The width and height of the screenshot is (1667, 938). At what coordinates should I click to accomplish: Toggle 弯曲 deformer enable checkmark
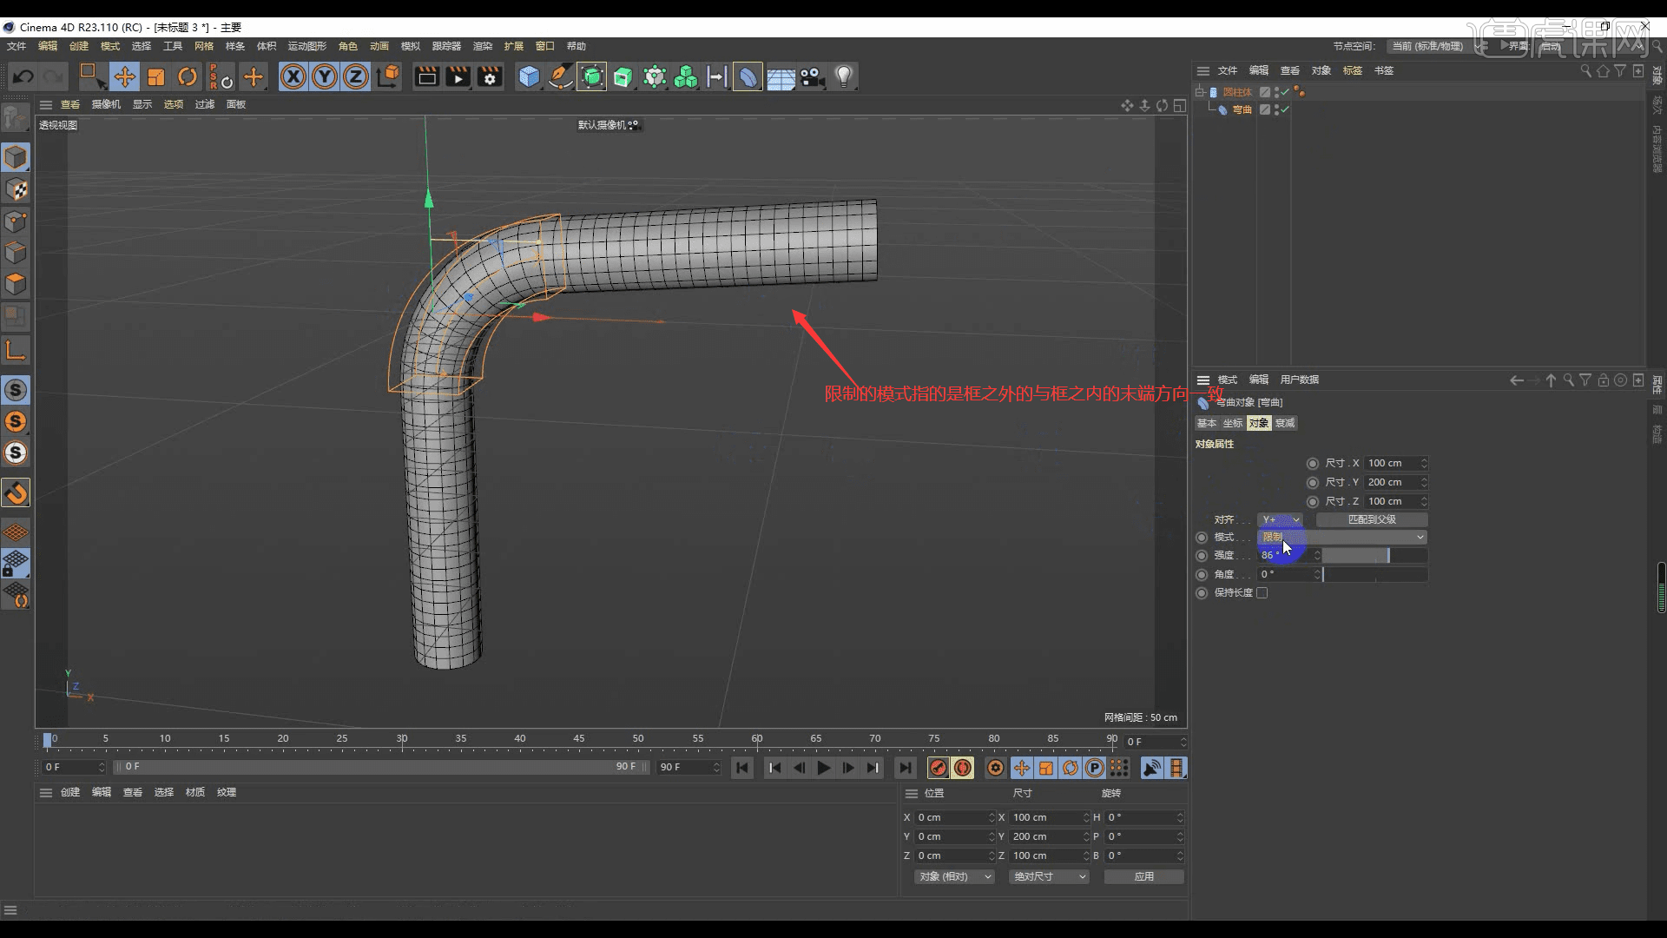click(1285, 109)
